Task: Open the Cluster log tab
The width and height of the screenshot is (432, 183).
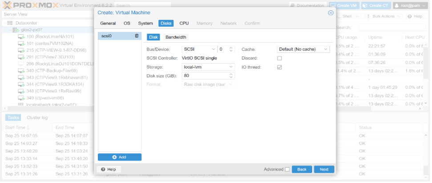Action: point(37,118)
